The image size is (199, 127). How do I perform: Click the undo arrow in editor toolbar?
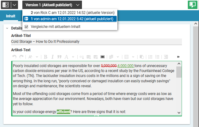[x=14, y=57]
